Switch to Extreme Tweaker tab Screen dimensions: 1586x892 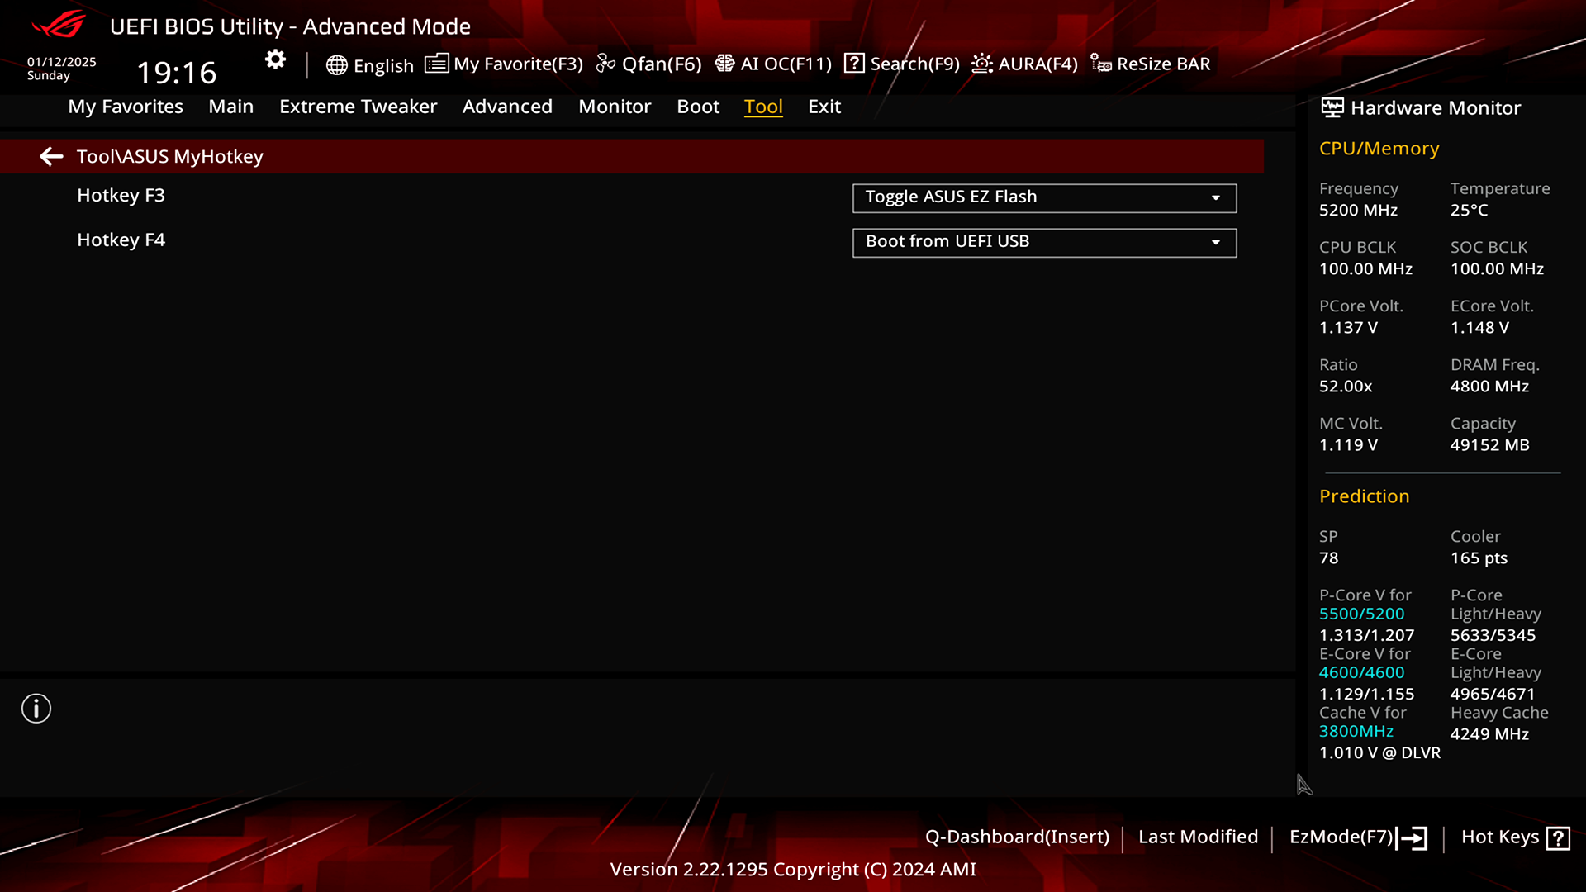pos(358,106)
